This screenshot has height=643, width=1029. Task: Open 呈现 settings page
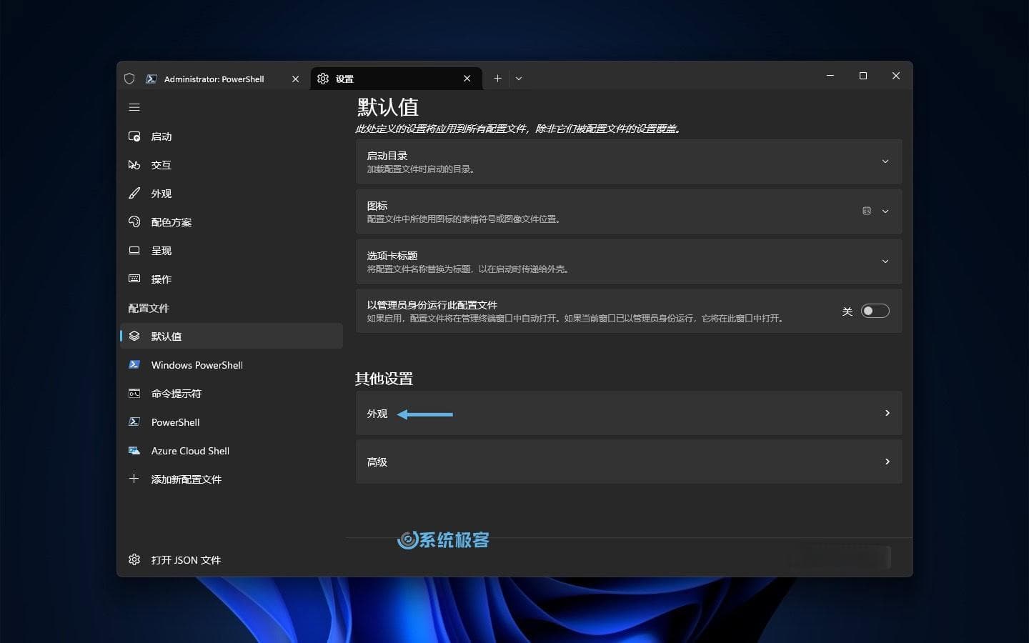point(232,251)
